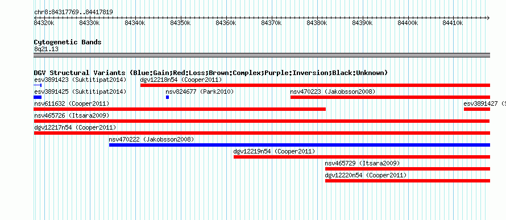Image resolution: width=506 pixels, height=220 pixels.
Task: Select the 8q21.13 band label
Action: pos(46,49)
